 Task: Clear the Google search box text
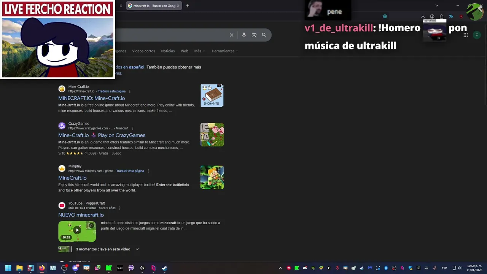[x=231, y=35]
